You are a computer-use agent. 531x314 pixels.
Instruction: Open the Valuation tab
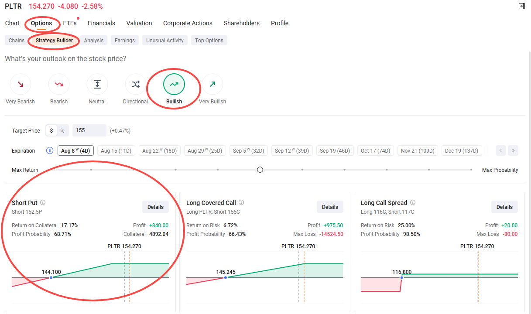pos(139,23)
